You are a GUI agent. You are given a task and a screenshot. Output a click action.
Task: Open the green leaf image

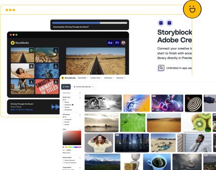tap(133, 123)
